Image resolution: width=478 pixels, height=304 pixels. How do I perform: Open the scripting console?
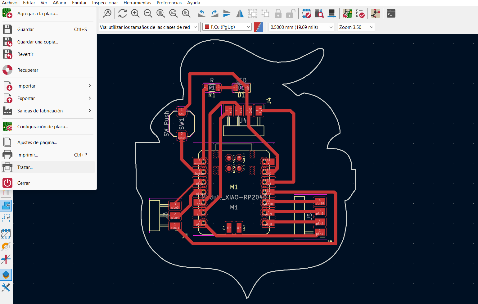pos(391,13)
